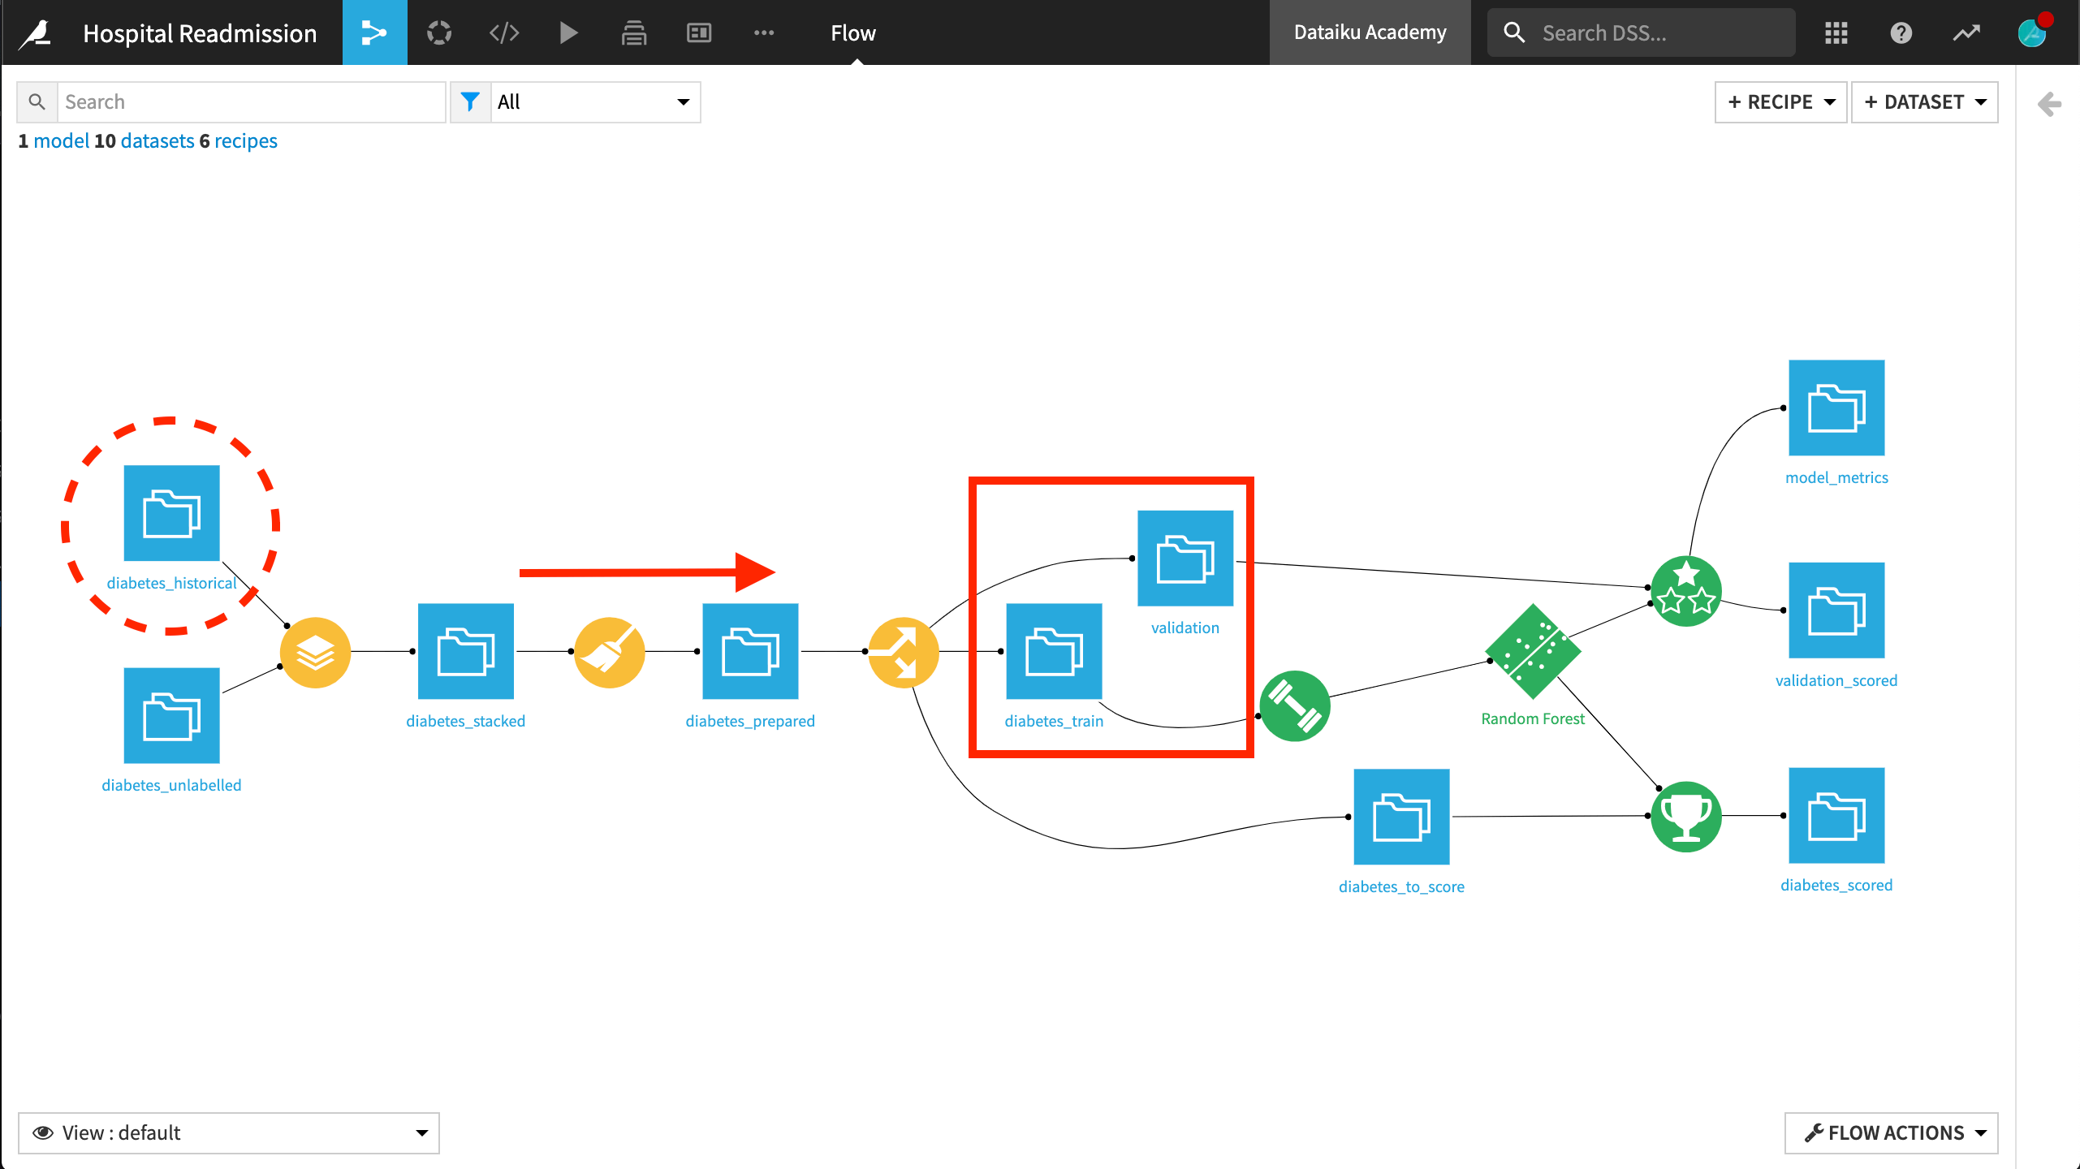Click the magnifier icon in flow search
This screenshot has width=2080, height=1169.
(37, 102)
